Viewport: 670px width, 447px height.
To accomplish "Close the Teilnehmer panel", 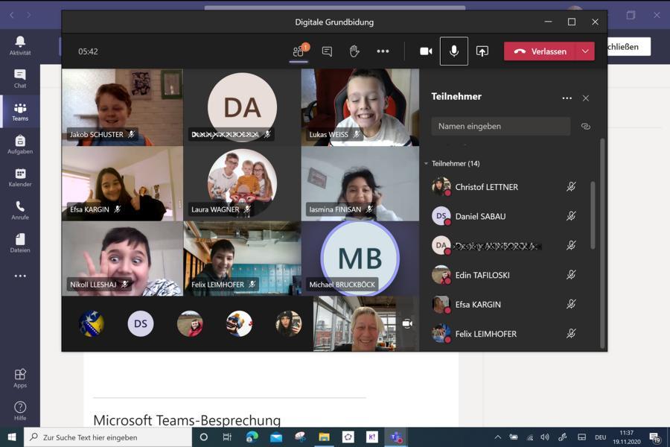I will (x=586, y=98).
